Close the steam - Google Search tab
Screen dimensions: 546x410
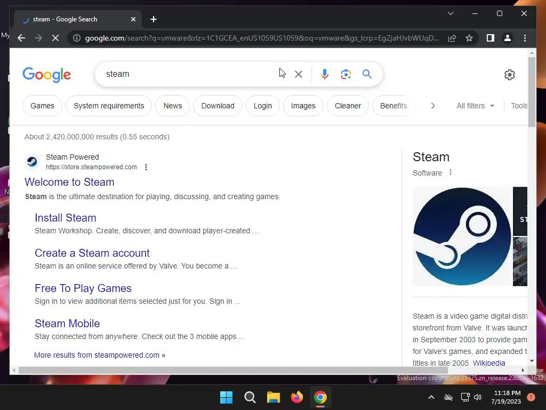(x=133, y=19)
